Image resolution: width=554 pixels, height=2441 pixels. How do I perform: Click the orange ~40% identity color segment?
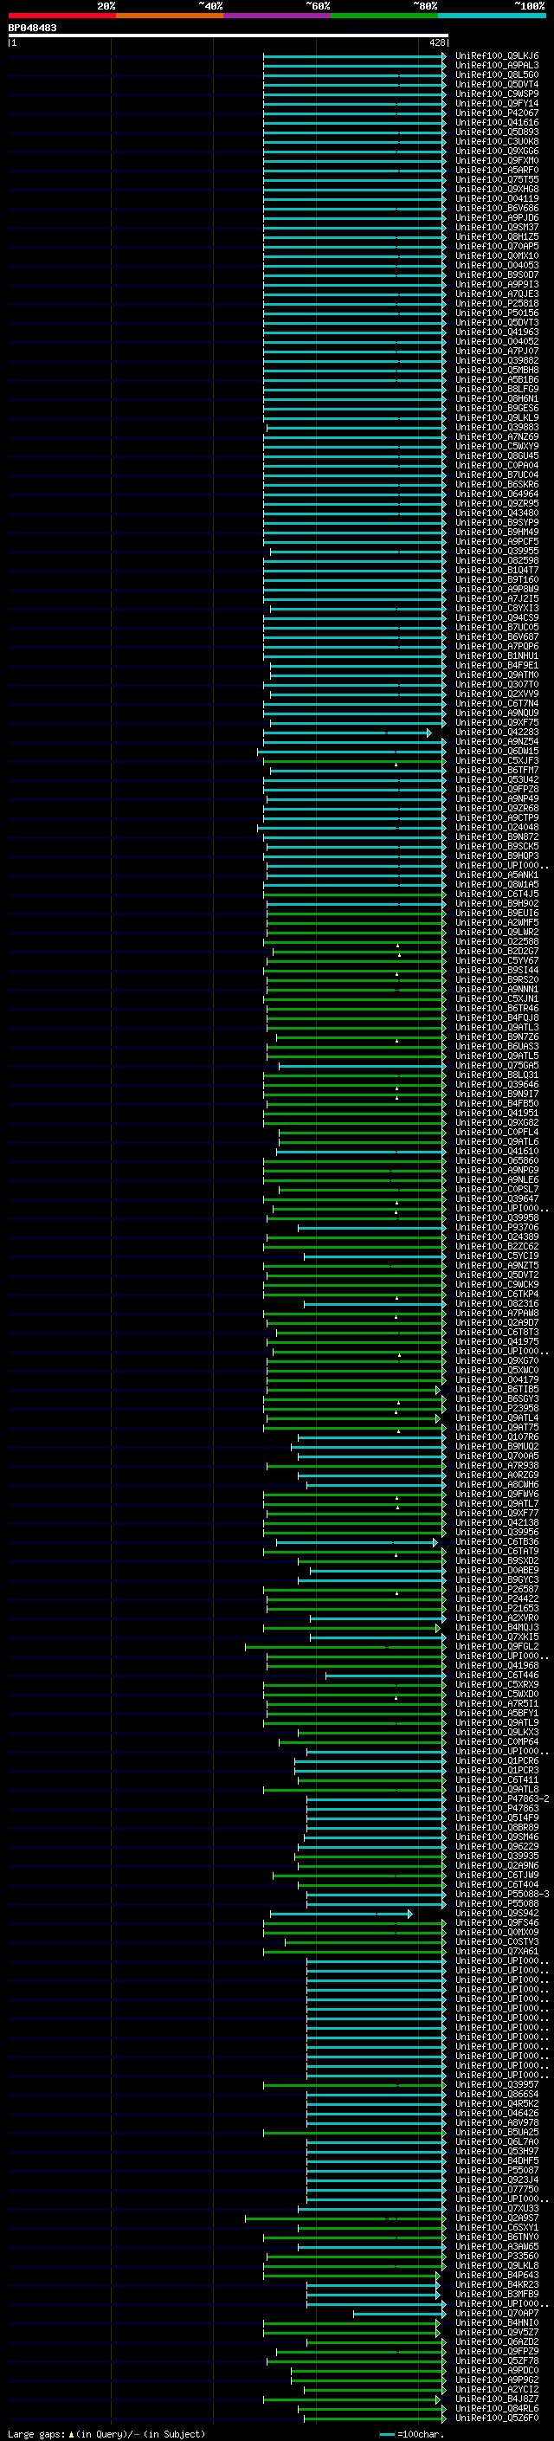[x=170, y=16]
